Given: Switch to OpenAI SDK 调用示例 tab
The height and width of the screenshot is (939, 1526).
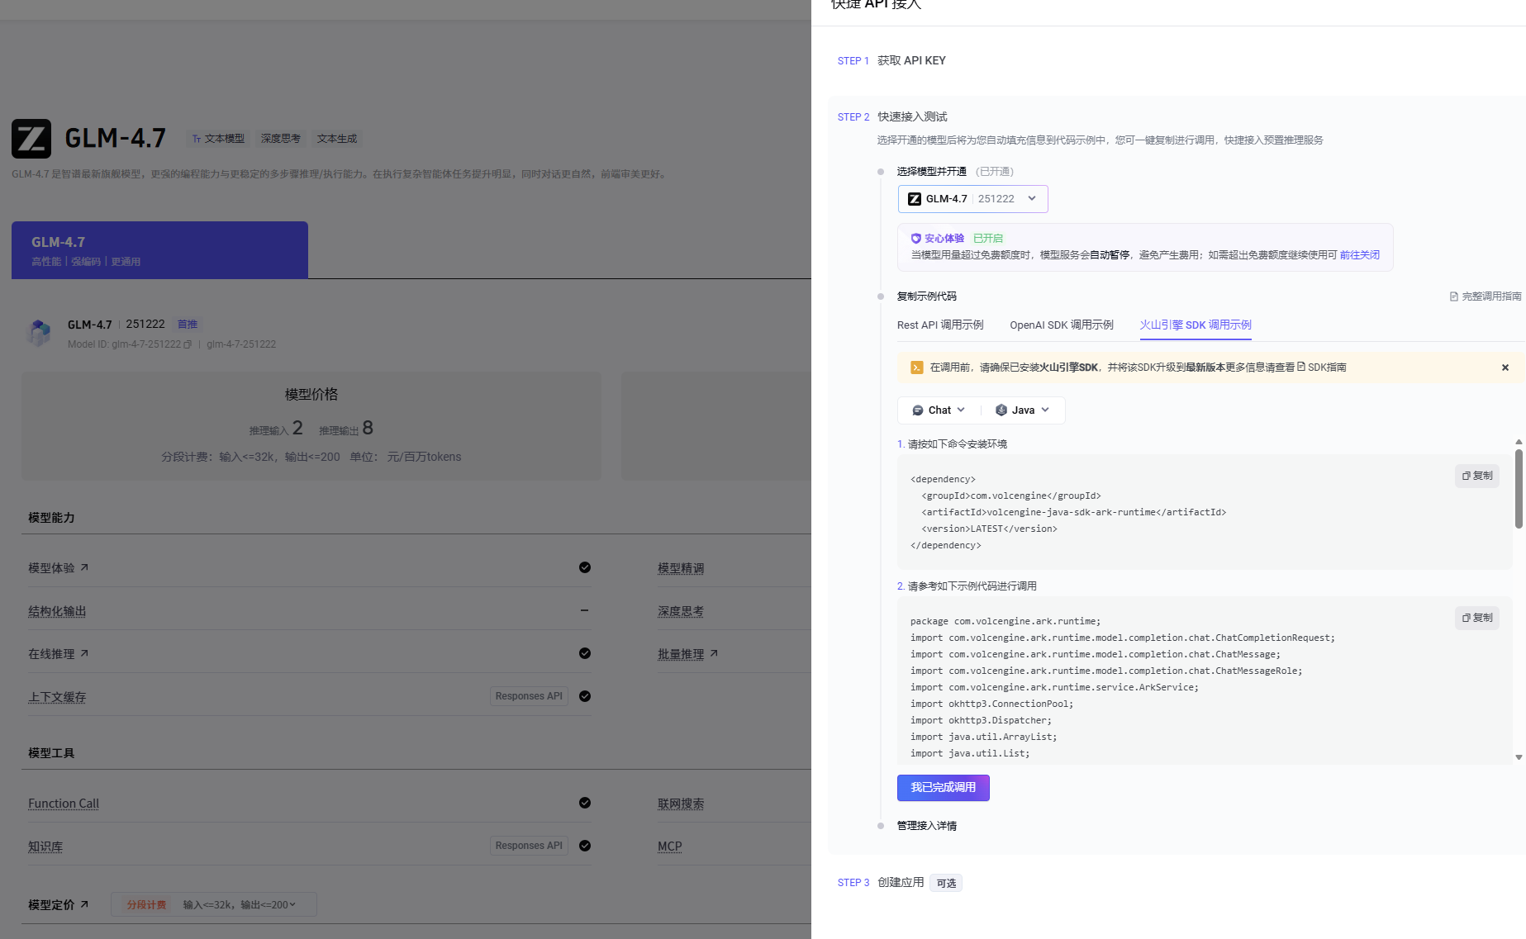Looking at the screenshot, I should (x=1062, y=325).
